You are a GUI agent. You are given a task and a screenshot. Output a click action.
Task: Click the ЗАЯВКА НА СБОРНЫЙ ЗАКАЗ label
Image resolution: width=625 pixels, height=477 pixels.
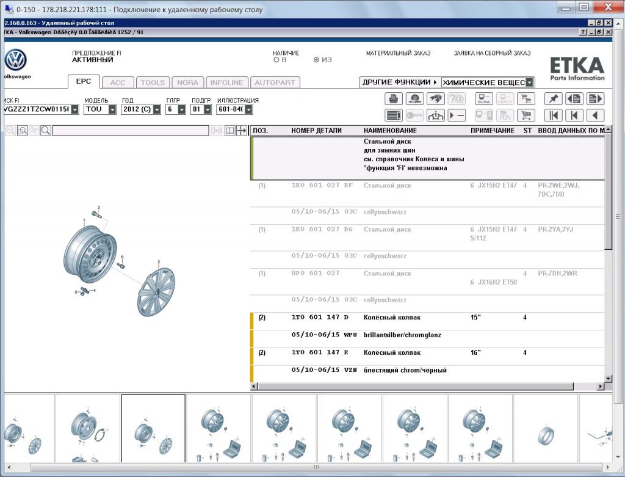493,53
